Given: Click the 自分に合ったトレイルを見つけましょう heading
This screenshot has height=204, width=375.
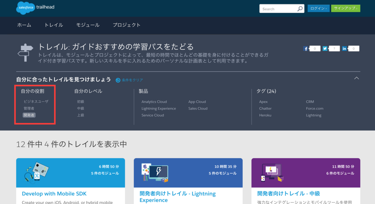Looking at the screenshot, I should click(x=63, y=79).
